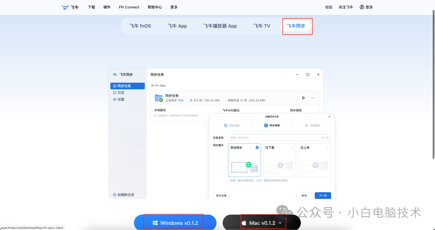Open 日志 in the app sidebar
This screenshot has width=435, height=230.
tap(119, 92)
